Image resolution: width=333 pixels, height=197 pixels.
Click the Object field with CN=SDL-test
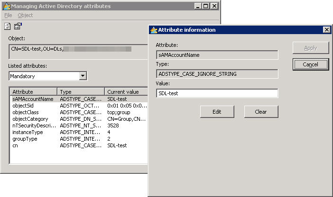point(79,52)
